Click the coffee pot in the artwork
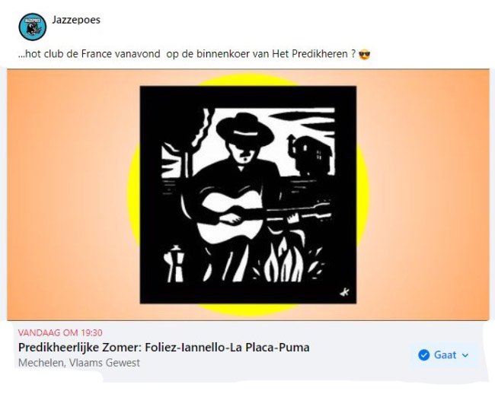This screenshot has height=394, width=495. tap(174, 263)
